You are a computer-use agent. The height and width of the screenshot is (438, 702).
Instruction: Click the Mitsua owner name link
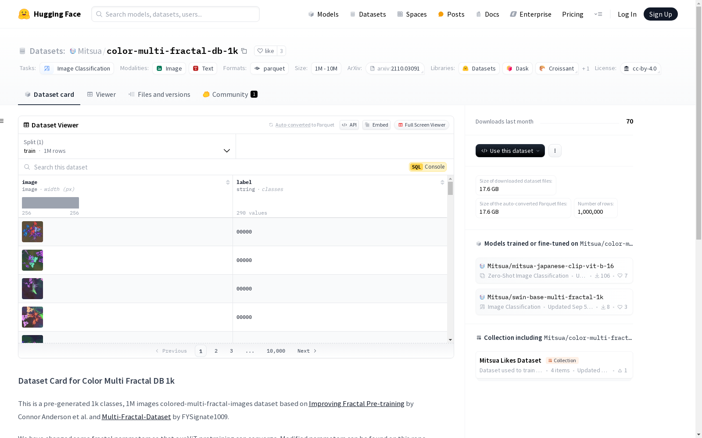[90, 51]
